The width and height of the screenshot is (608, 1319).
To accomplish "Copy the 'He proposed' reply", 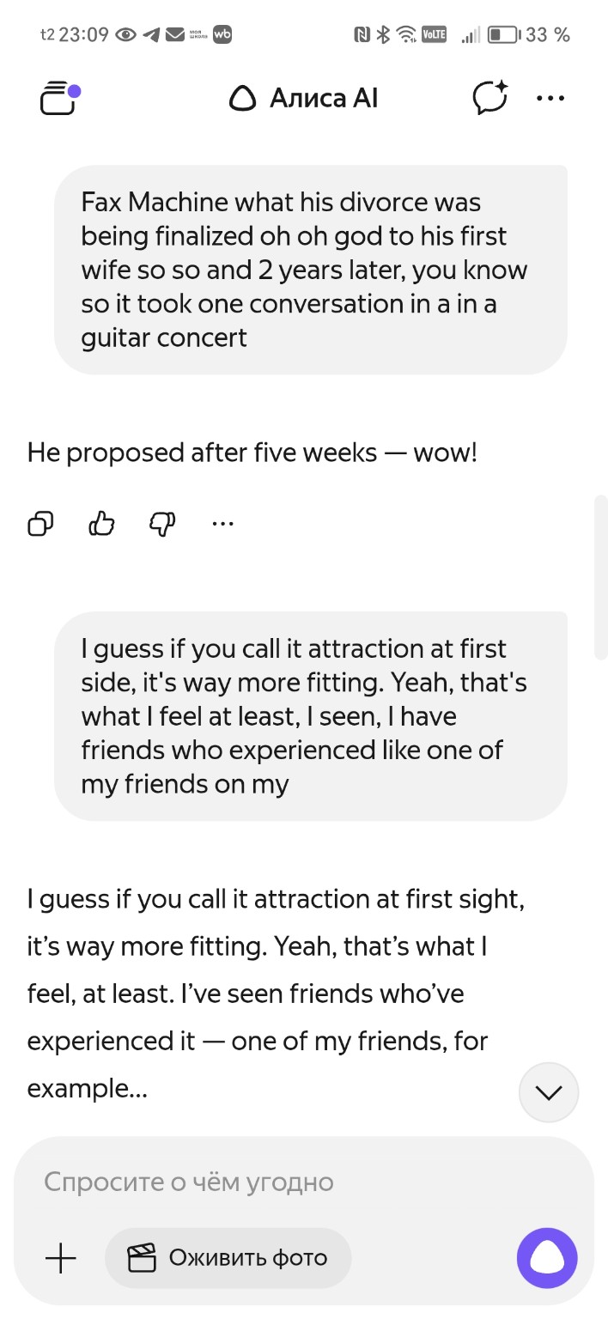I will coord(41,523).
